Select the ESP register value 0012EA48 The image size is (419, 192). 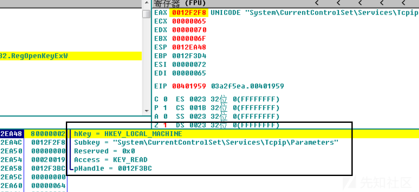(189, 47)
